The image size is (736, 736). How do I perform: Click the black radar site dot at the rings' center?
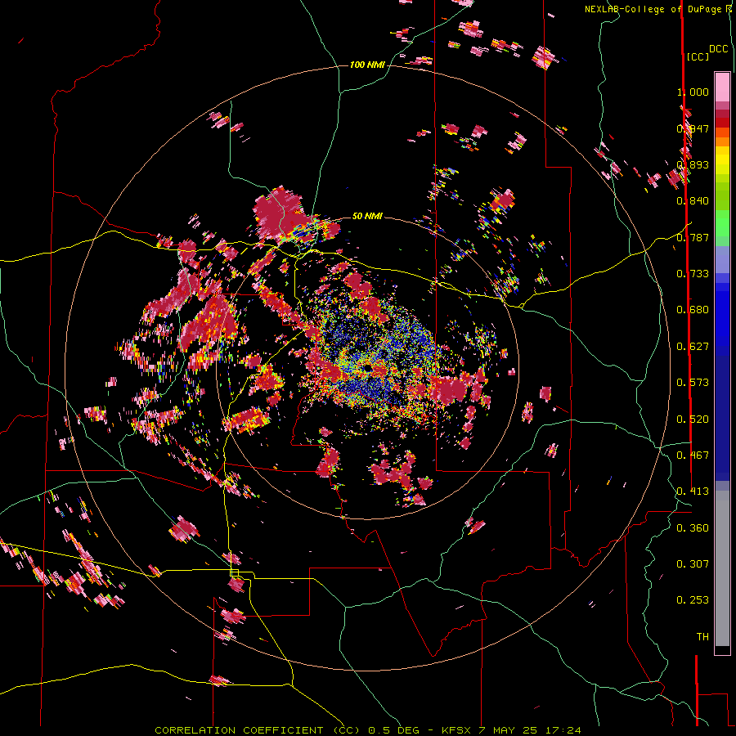(x=367, y=368)
